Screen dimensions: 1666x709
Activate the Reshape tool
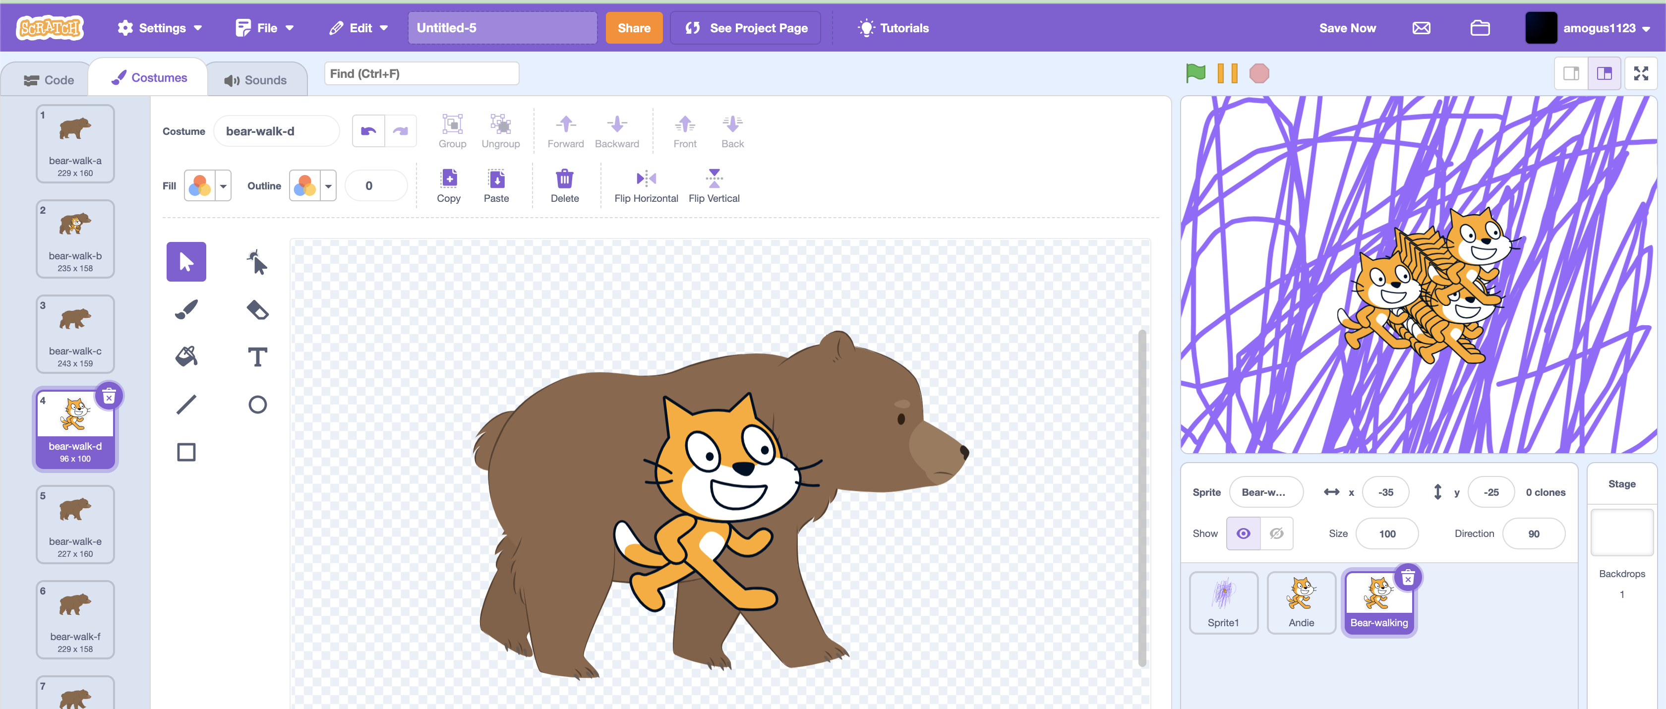tap(258, 262)
